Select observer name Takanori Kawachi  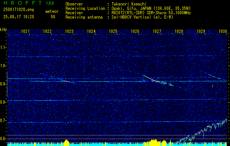(129, 4)
